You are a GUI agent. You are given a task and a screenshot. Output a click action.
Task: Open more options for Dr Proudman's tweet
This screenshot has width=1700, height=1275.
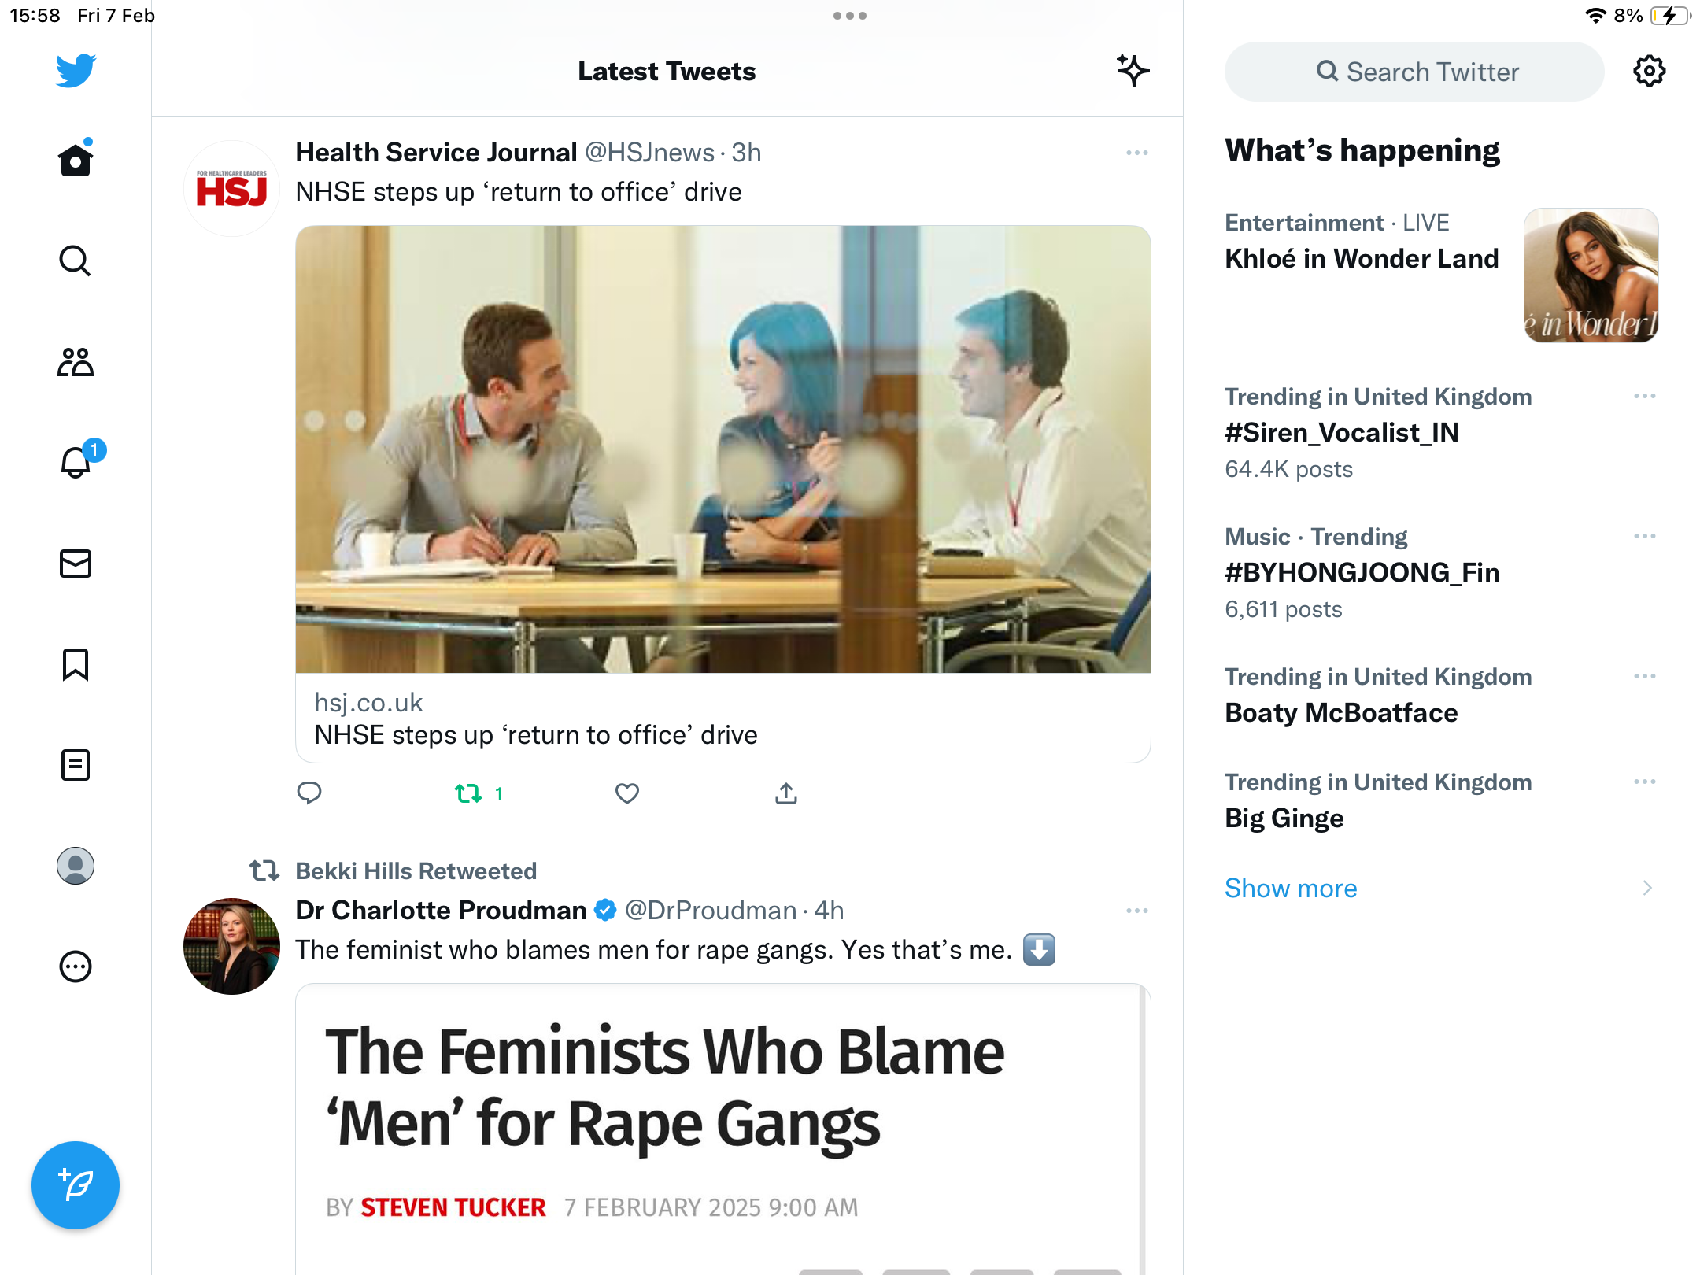click(x=1137, y=911)
